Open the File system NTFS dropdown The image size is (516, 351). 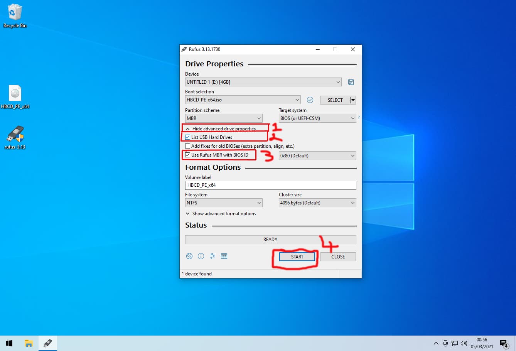224,203
